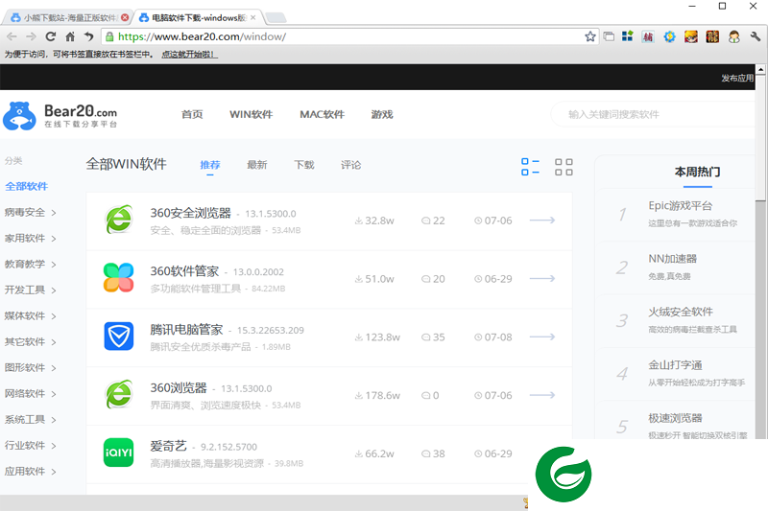Viewport: 768px width, 511px height.
Task: Go back with the browser back arrow
Action: [12, 36]
